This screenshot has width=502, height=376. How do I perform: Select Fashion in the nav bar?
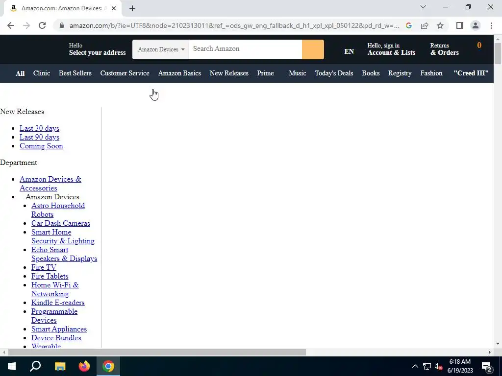(x=431, y=73)
